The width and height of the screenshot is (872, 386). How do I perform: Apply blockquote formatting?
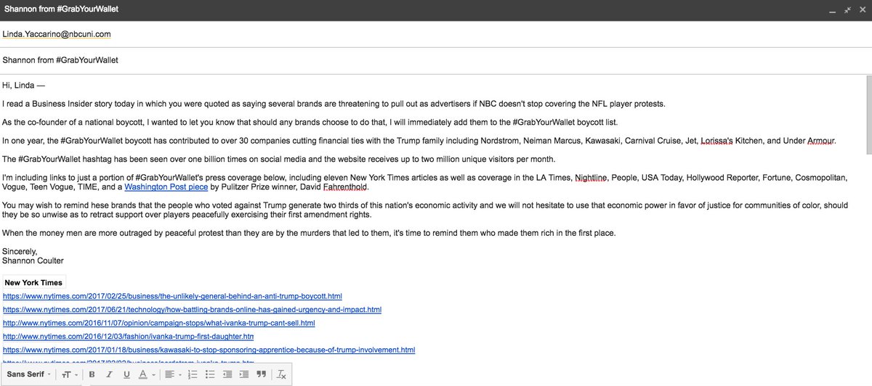pyautogui.click(x=261, y=374)
